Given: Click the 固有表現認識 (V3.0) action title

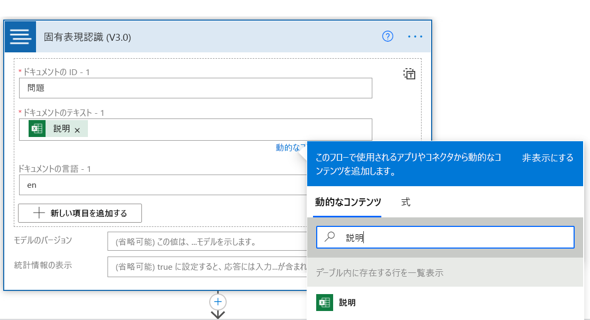Looking at the screenshot, I should pyautogui.click(x=87, y=37).
